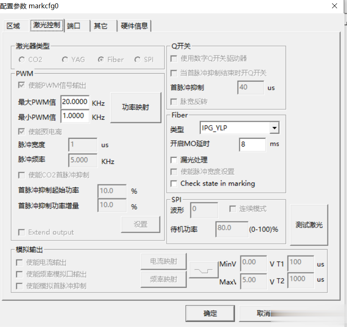Toggle Check state in marking
347x327 pixels.
click(174, 184)
